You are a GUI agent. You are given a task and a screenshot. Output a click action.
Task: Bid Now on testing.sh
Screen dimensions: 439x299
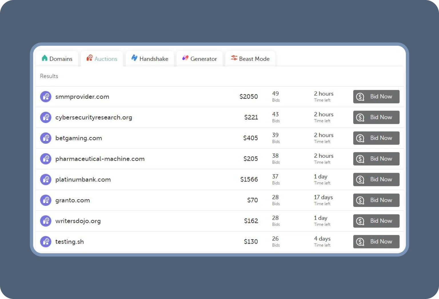point(376,242)
